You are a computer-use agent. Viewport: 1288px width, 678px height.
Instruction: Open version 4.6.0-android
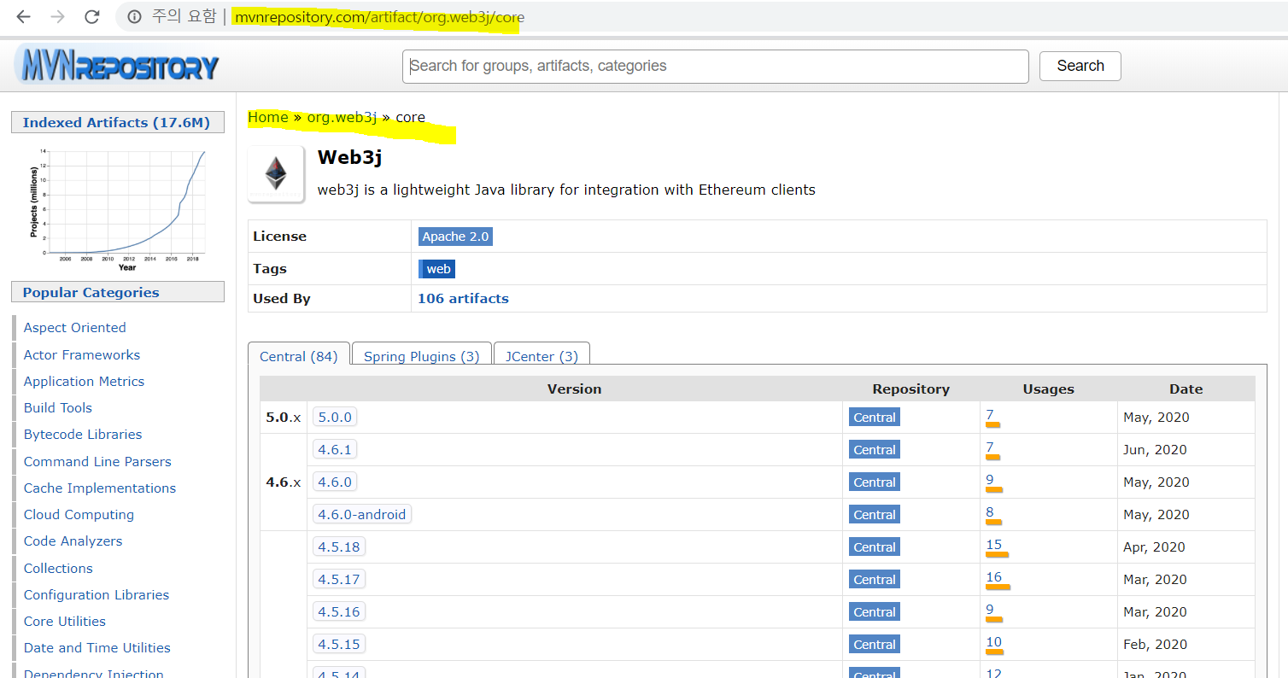pos(361,515)
